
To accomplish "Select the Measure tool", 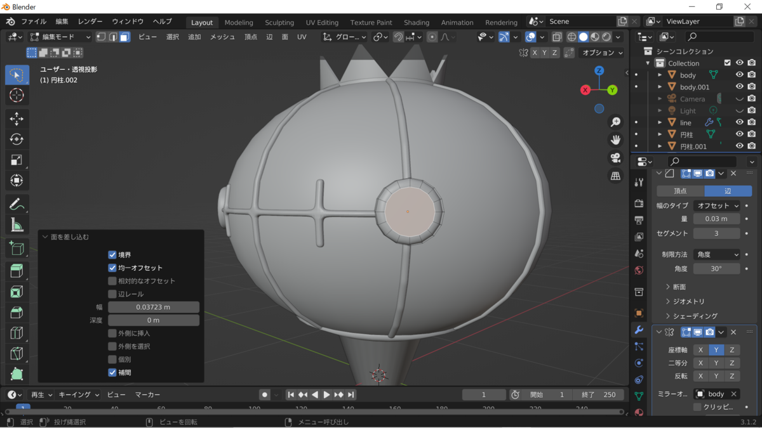I will click(x=17, y=224).
